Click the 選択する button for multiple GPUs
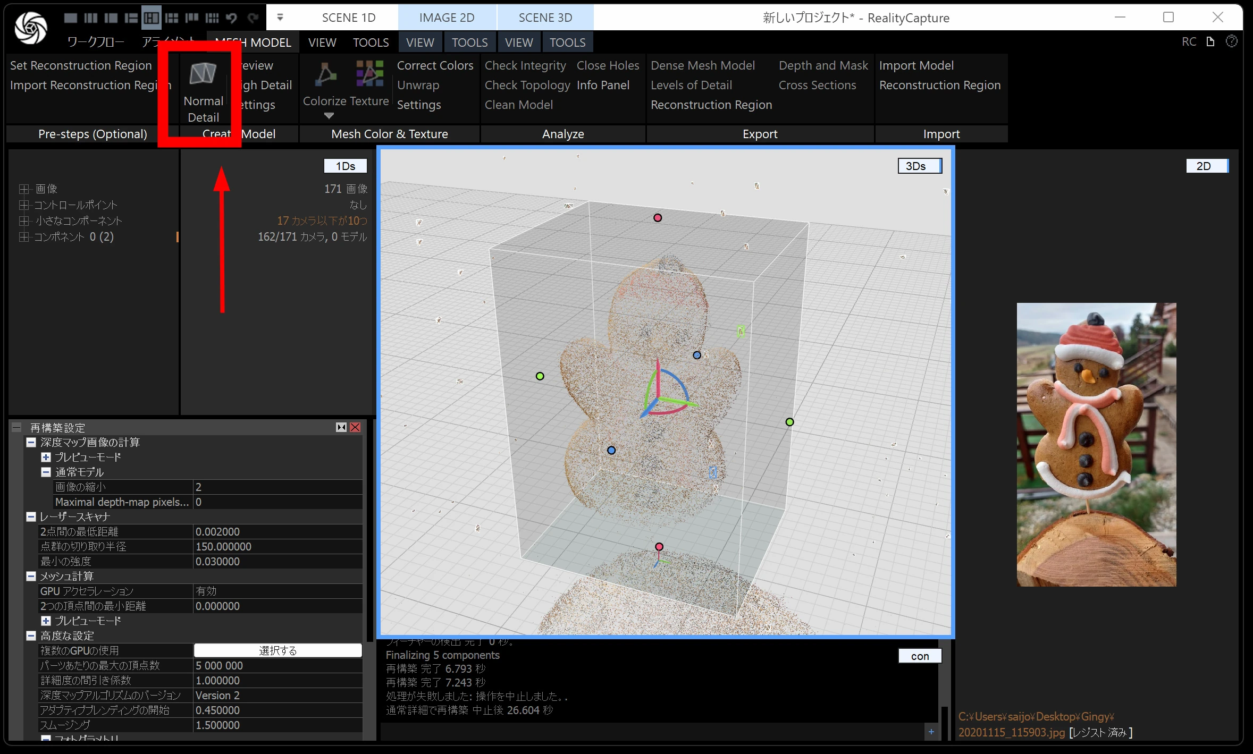This screenshot has width=1253, height=754. [x=277, y=650]
